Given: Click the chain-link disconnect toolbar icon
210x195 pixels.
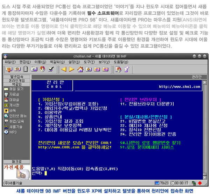Looking at the screenshot, I should tap(17, 69).
